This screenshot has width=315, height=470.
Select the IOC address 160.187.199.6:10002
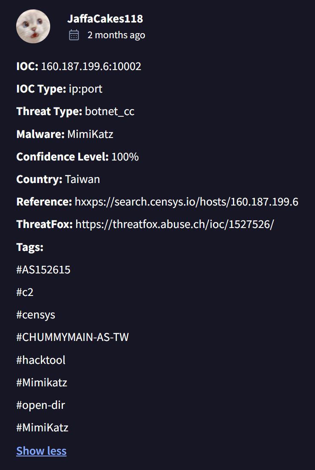point(91,67)
